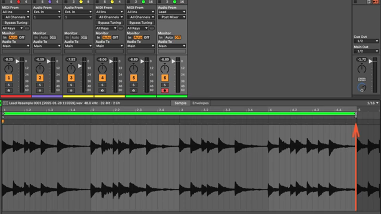381x214 pixels.
Task: Disarm the red record button on track 6
Action: 165,90
